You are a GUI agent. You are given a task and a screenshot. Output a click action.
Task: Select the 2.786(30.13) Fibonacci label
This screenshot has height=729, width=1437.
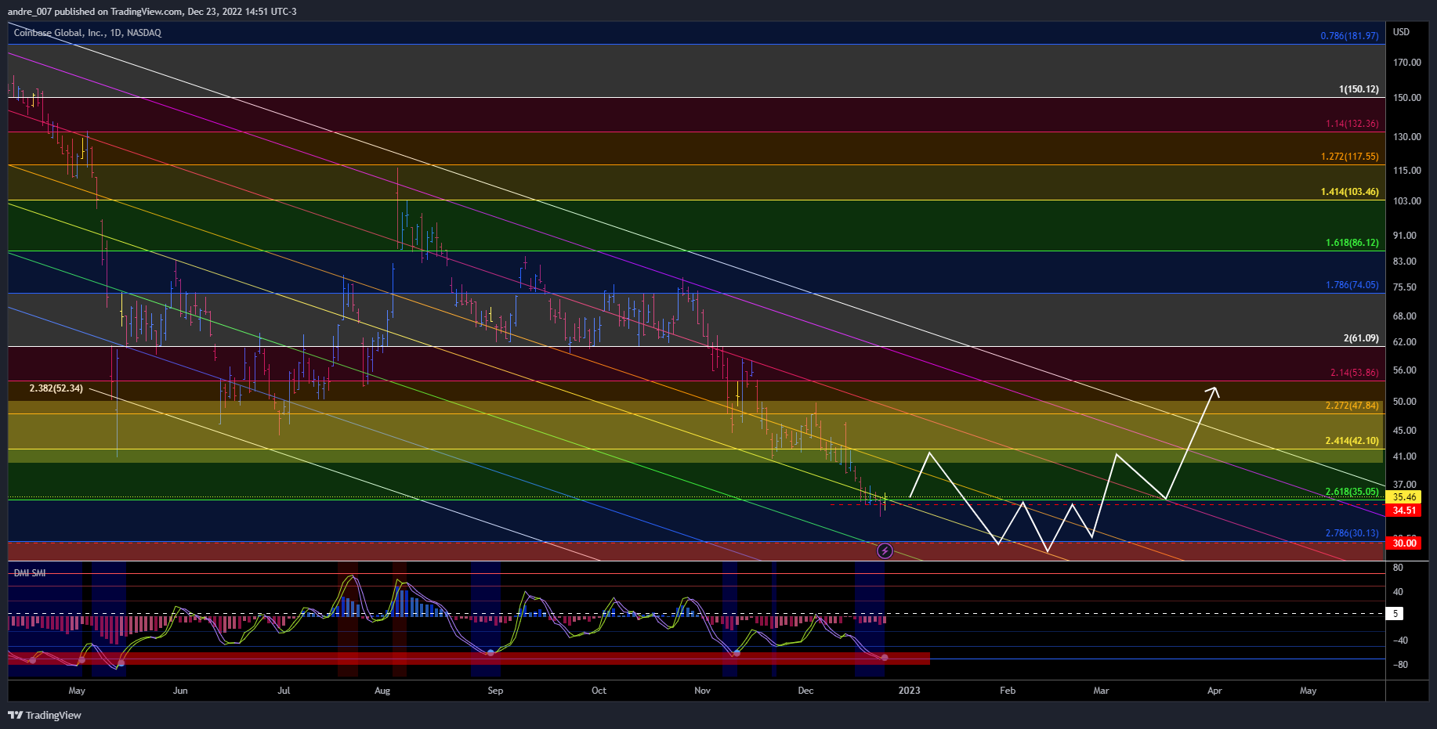1352,533
